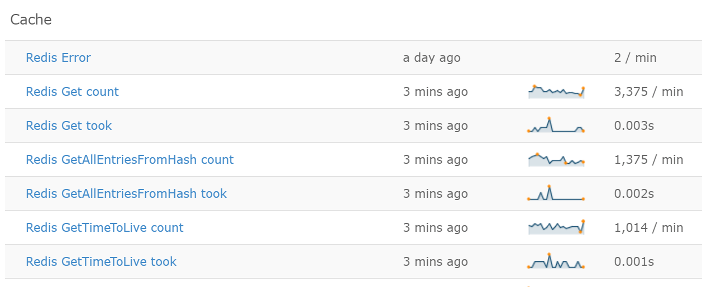Click the 2 / min error rate
This screenshot has width=702, height=287.
pos(635,57)
